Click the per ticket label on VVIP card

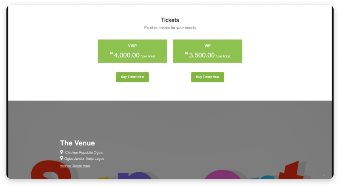click(x=148, y=57)
